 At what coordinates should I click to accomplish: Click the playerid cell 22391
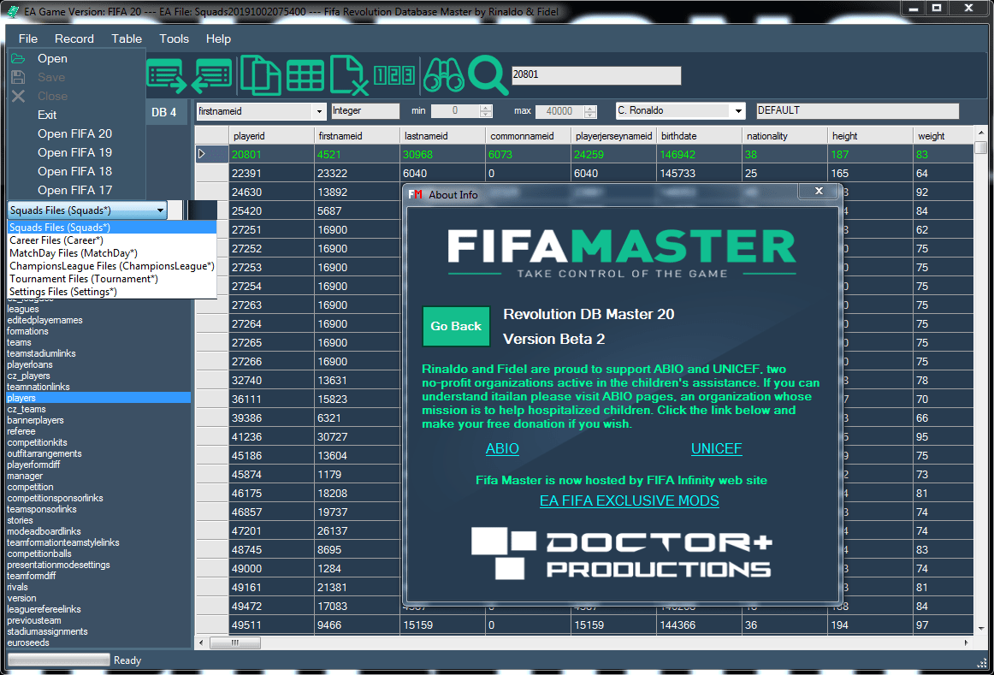pyautogui.click(x=271, y=173)
